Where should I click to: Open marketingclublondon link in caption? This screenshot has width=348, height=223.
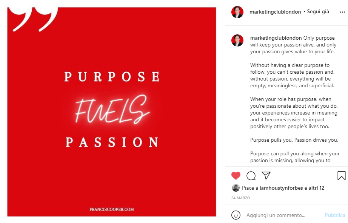[276, 38]
